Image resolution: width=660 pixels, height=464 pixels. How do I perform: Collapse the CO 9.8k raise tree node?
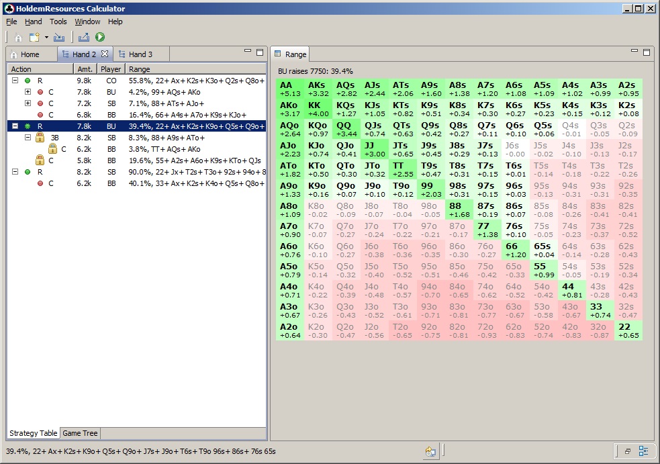click(x=15, y=80)
